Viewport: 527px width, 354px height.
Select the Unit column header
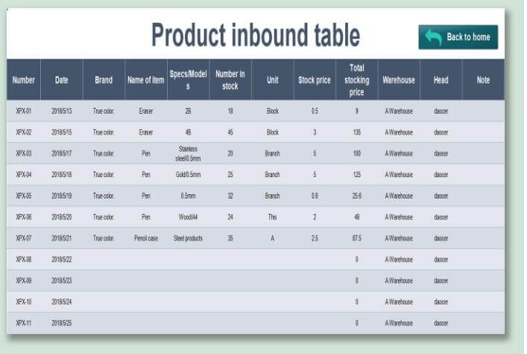click(x=273, y=80)
